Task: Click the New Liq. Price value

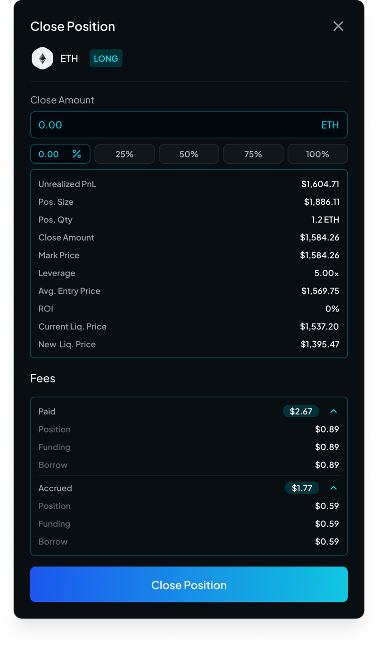Action: (x=320, y=345)
